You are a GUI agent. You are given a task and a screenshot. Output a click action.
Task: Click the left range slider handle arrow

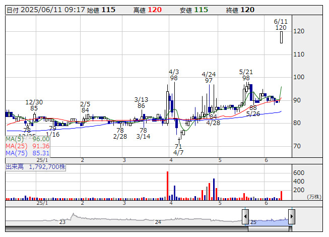(x=245, y=216)
